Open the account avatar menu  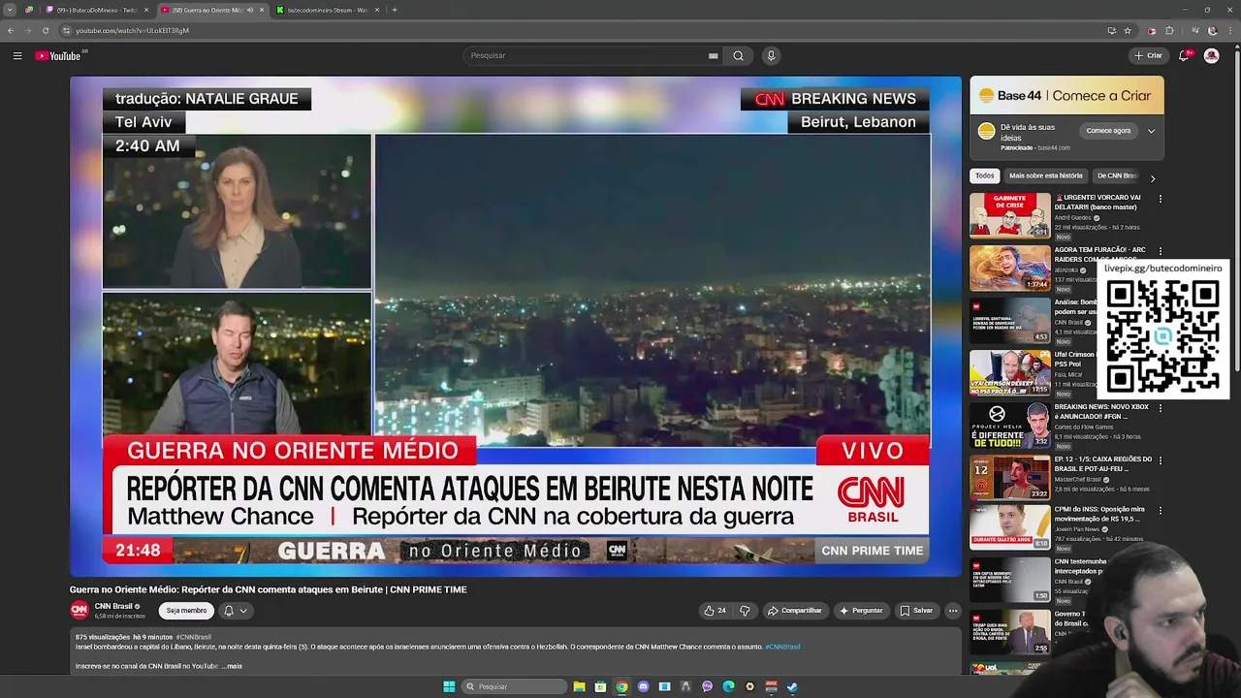pyautogui.click(x=1211, y=56)
